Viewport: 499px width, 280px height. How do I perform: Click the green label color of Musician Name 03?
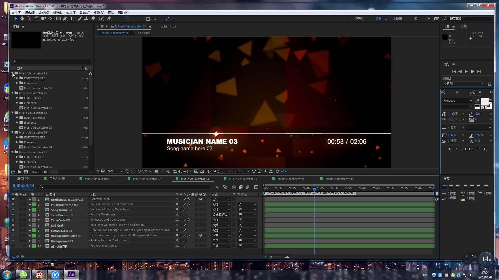34,205
